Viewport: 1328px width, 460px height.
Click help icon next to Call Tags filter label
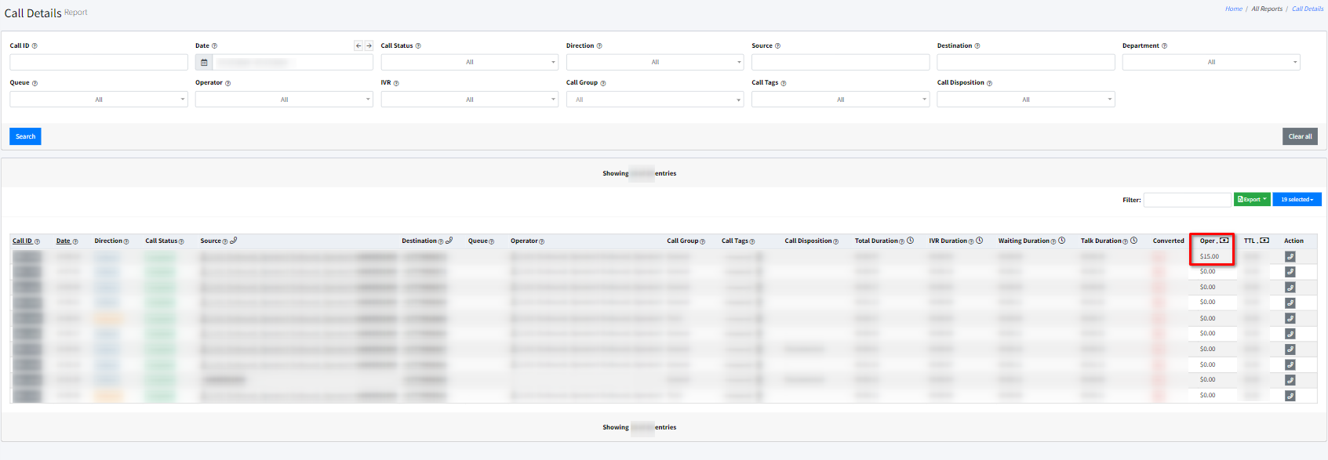(x=784, y=83)
